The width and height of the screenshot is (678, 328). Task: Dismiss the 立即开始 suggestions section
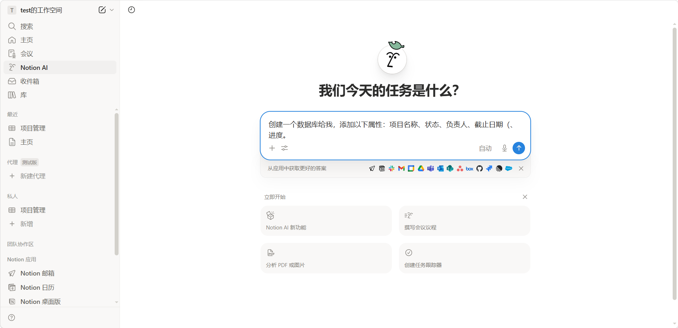(x=525, y=197)
